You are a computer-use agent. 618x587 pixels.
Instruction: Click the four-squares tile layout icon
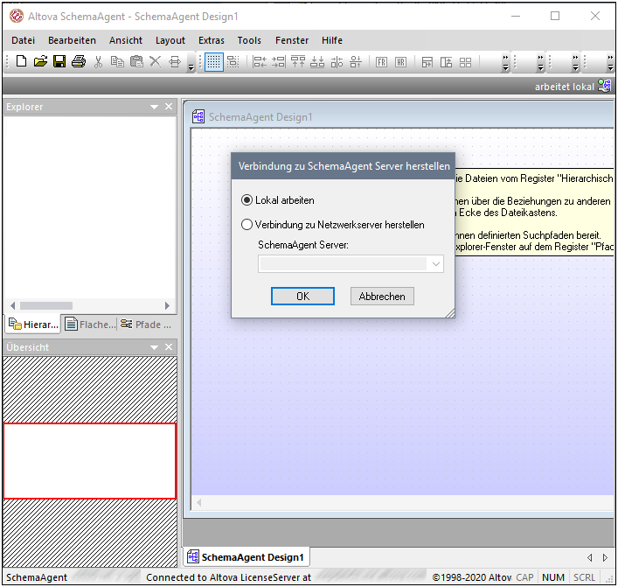tap(466, 62)
